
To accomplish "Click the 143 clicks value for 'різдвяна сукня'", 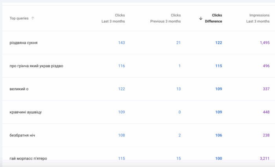I will [121, 43].
